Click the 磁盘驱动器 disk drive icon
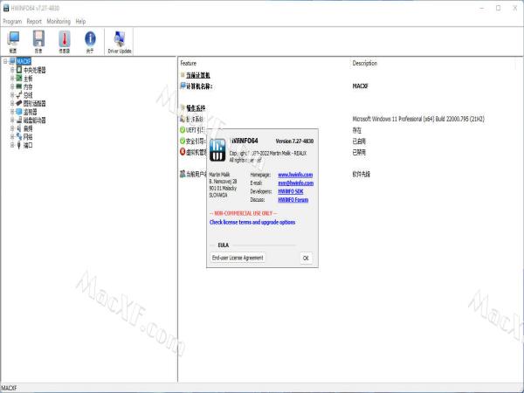This screenshot has width=524, height=393. point(19,120)
